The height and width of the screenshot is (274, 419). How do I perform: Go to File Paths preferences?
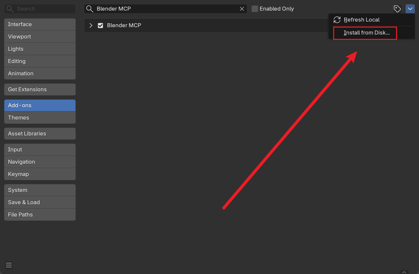point(40,215)
